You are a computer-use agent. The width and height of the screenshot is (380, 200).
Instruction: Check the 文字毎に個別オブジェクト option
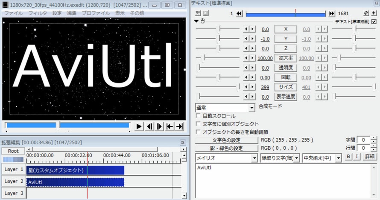198,124
